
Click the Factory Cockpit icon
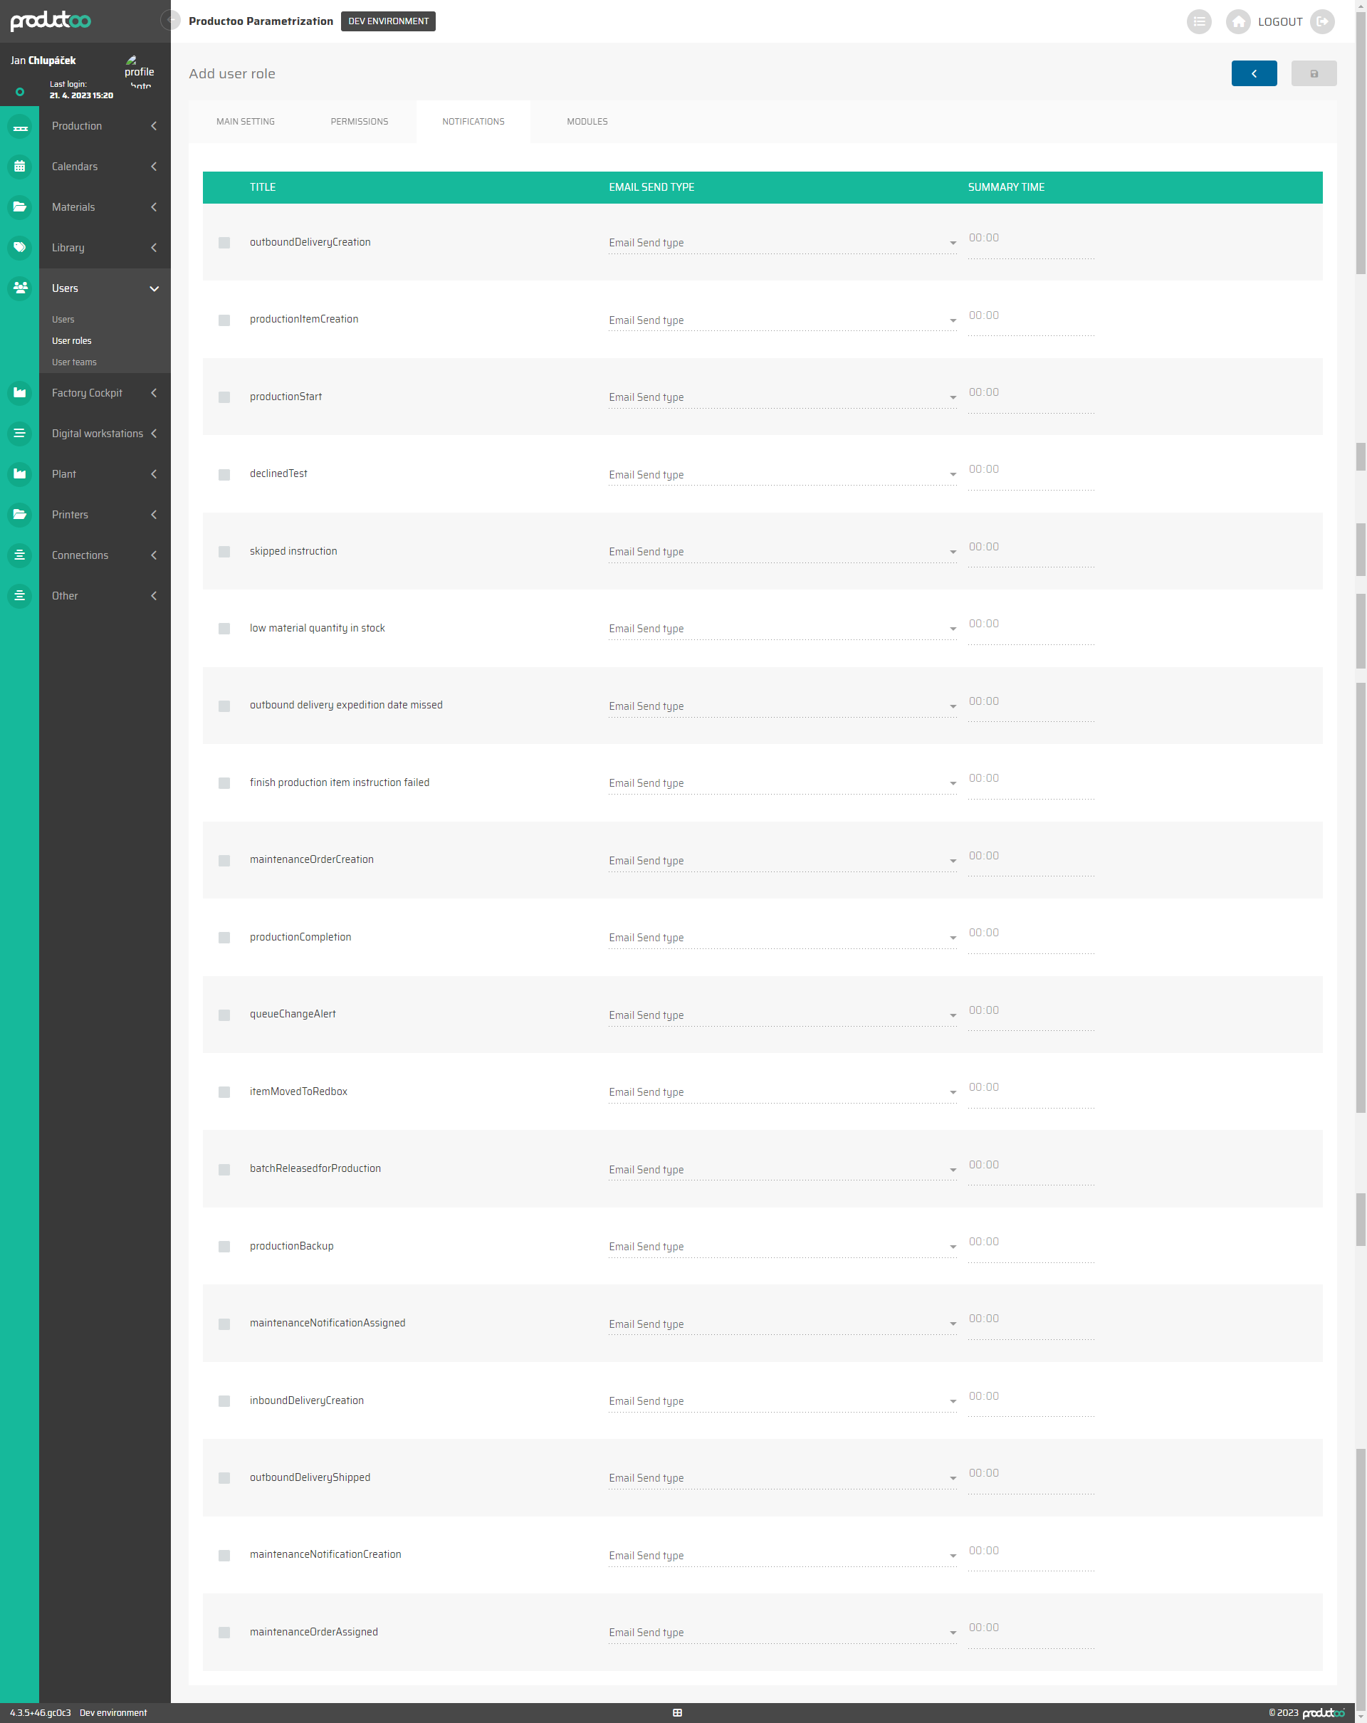pos(20,393)
